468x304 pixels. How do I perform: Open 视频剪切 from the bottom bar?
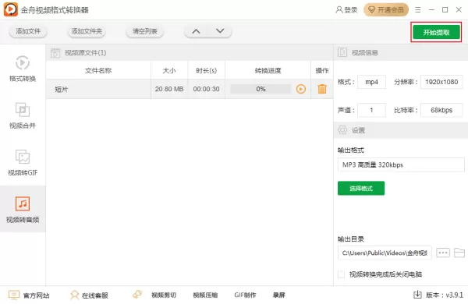[164, 295]
